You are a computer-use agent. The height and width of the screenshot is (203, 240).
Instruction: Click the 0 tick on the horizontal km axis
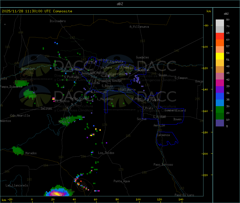[x=32, y=199]
